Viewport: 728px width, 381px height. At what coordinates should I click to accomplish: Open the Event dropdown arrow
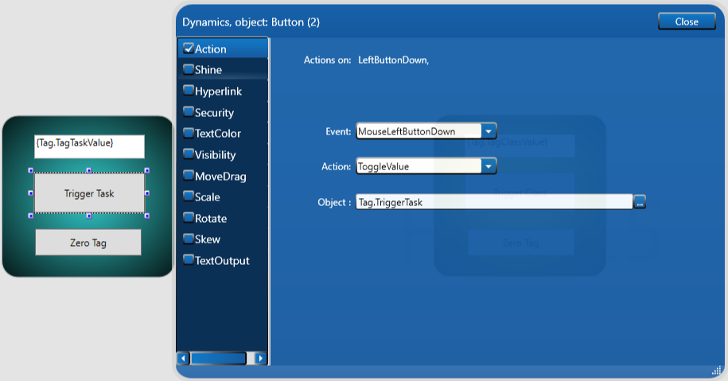[x=489, y=131]
